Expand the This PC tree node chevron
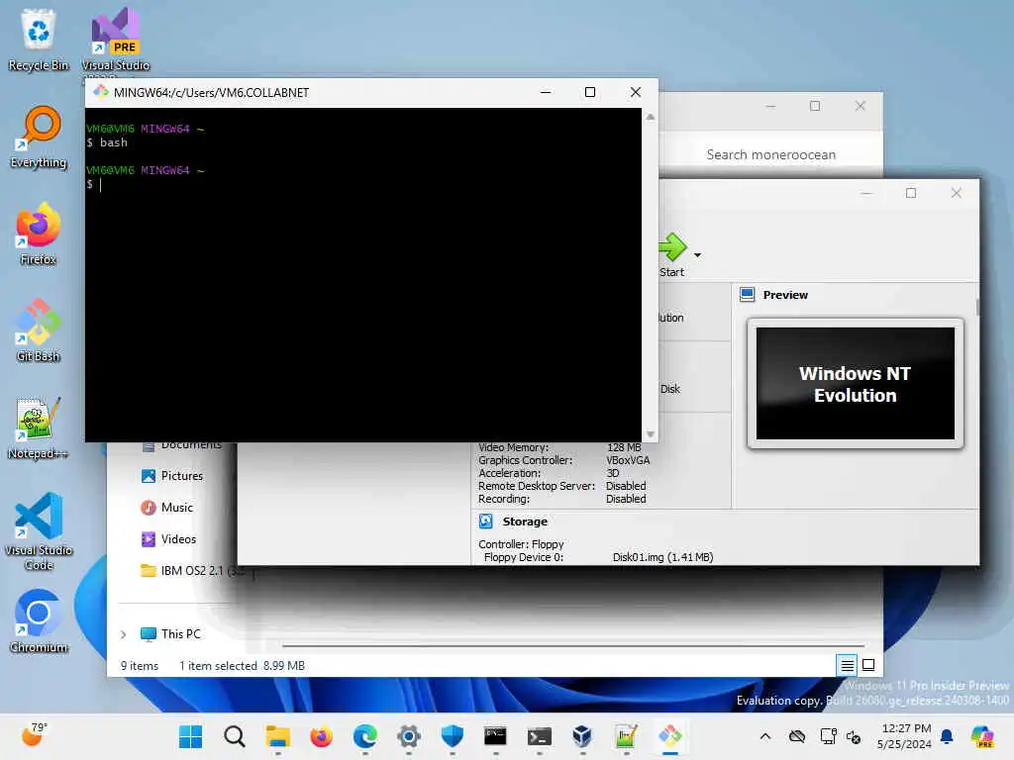Viewport: 1014px width, 760px height. tap(123, 634)
